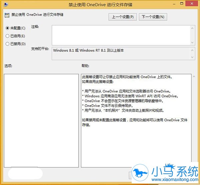This screenshot has width=200, height=185.
Task: Click the comment box scroll down arrow
Action: (x=192, y=42)
